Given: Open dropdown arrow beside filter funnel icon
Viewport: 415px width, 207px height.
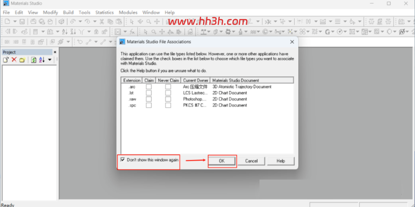Looking at the screenshot, I should pos(89,32).
